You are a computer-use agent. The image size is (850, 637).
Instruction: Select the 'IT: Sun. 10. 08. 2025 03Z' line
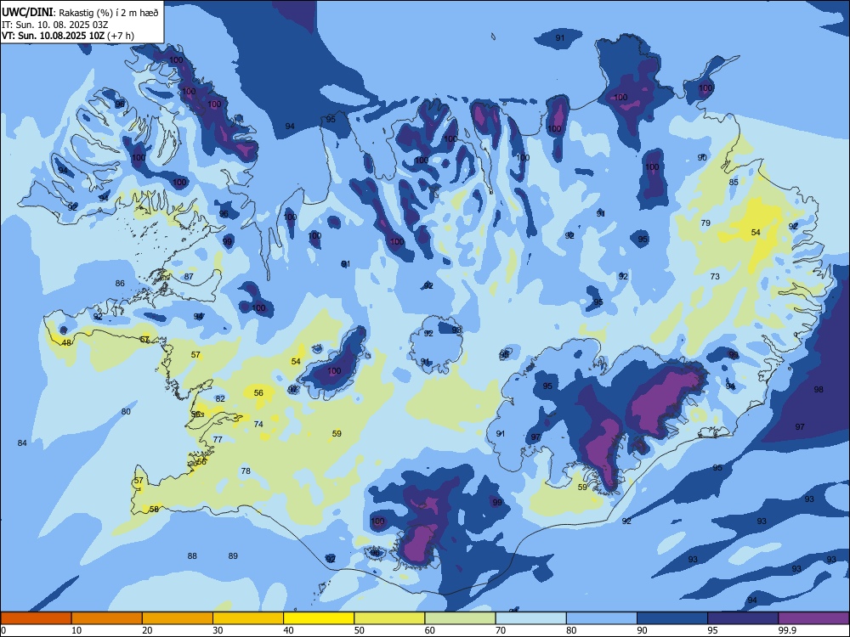(54, 25)
